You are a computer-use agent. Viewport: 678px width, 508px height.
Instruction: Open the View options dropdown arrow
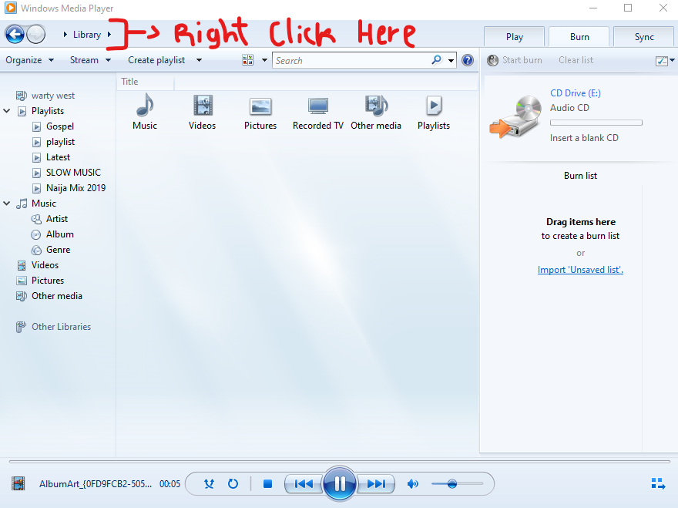coord(264,60)
